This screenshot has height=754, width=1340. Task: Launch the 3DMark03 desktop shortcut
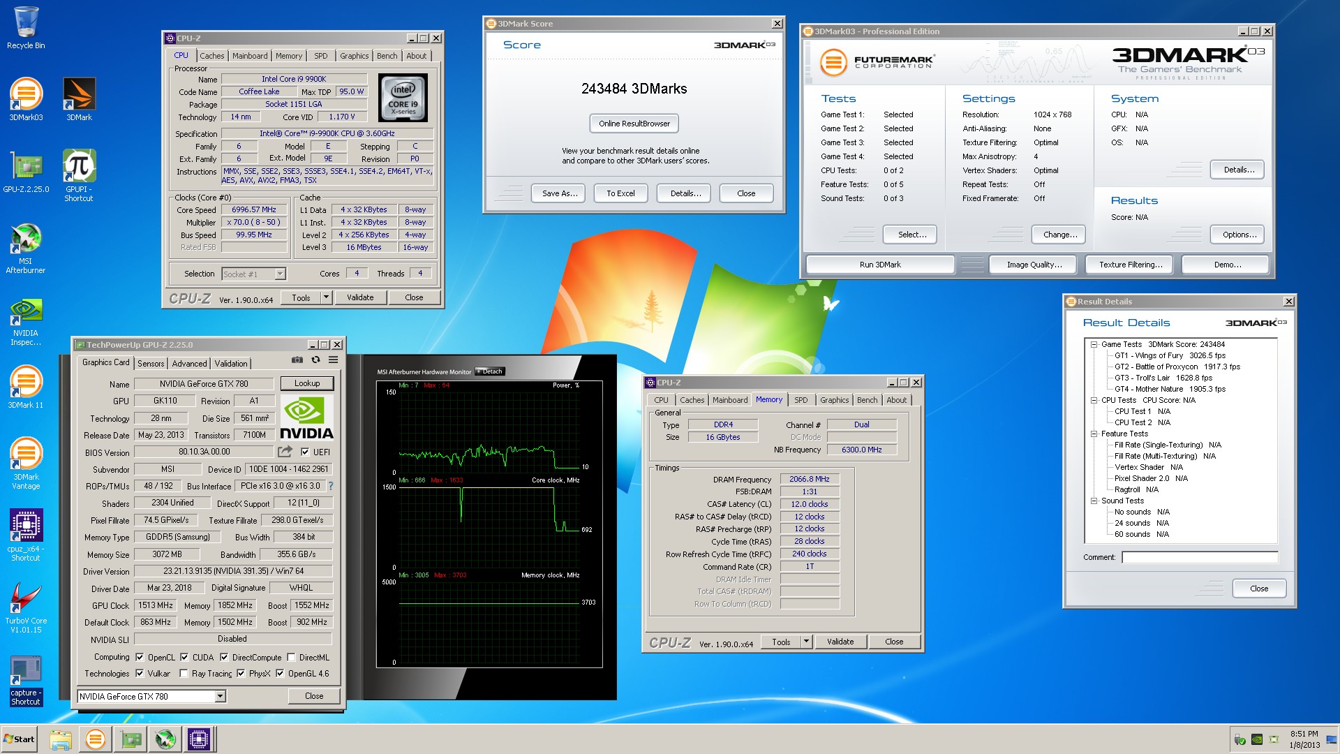tap(26, 99)
